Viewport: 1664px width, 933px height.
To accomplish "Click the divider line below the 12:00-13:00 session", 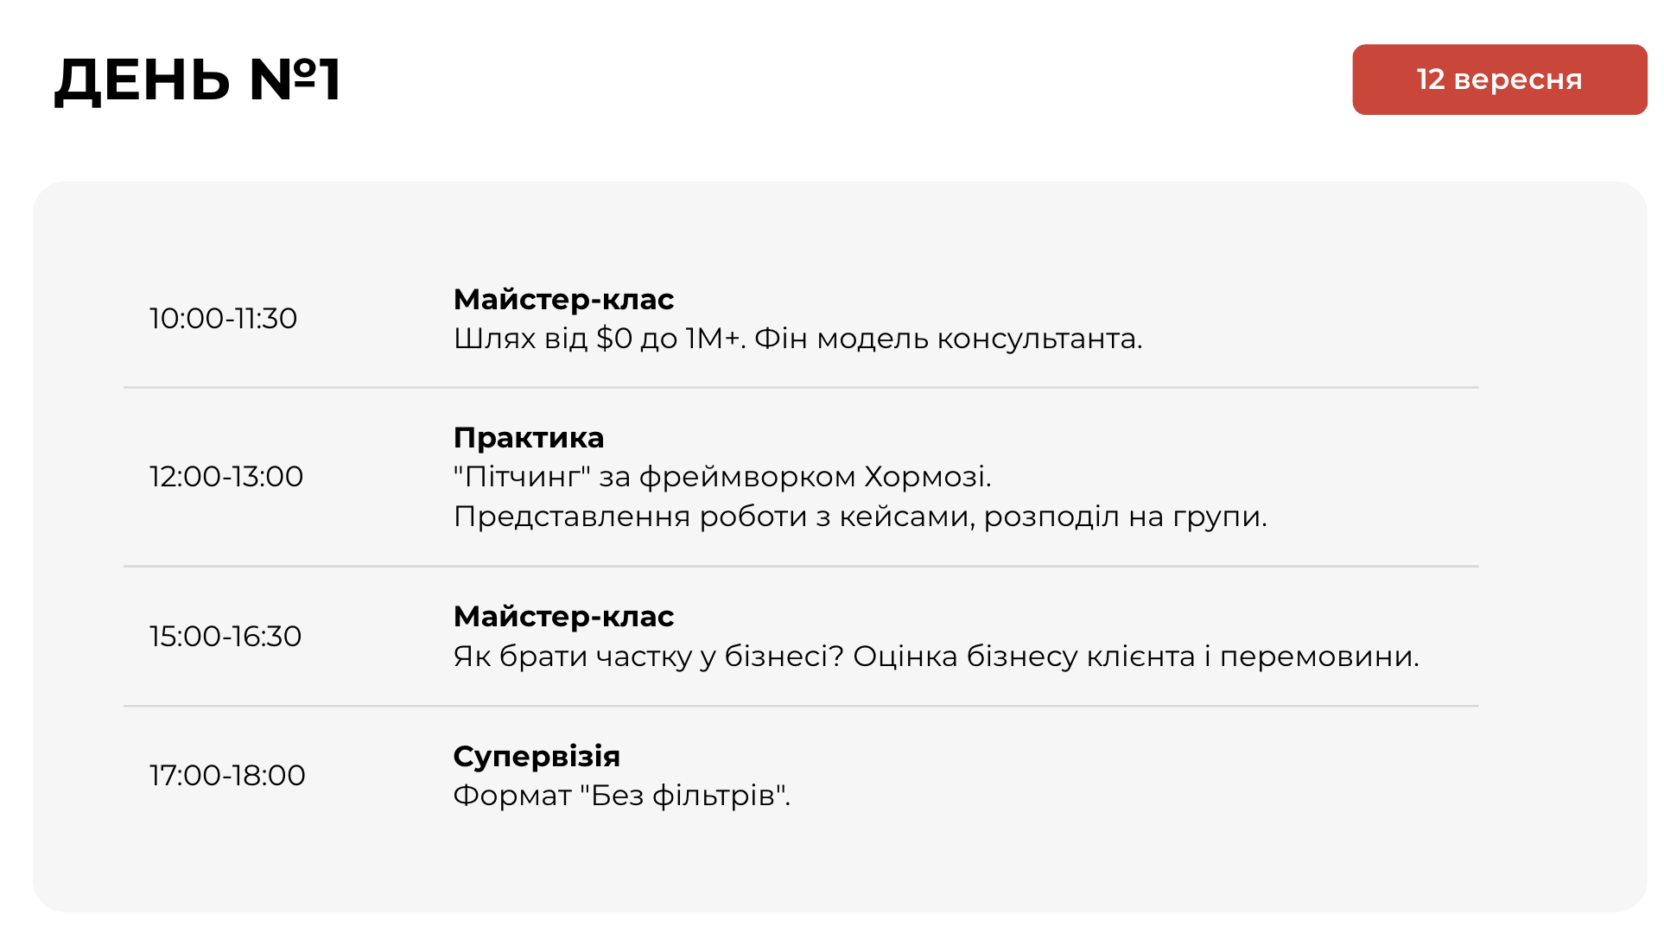I will (801, 567).
